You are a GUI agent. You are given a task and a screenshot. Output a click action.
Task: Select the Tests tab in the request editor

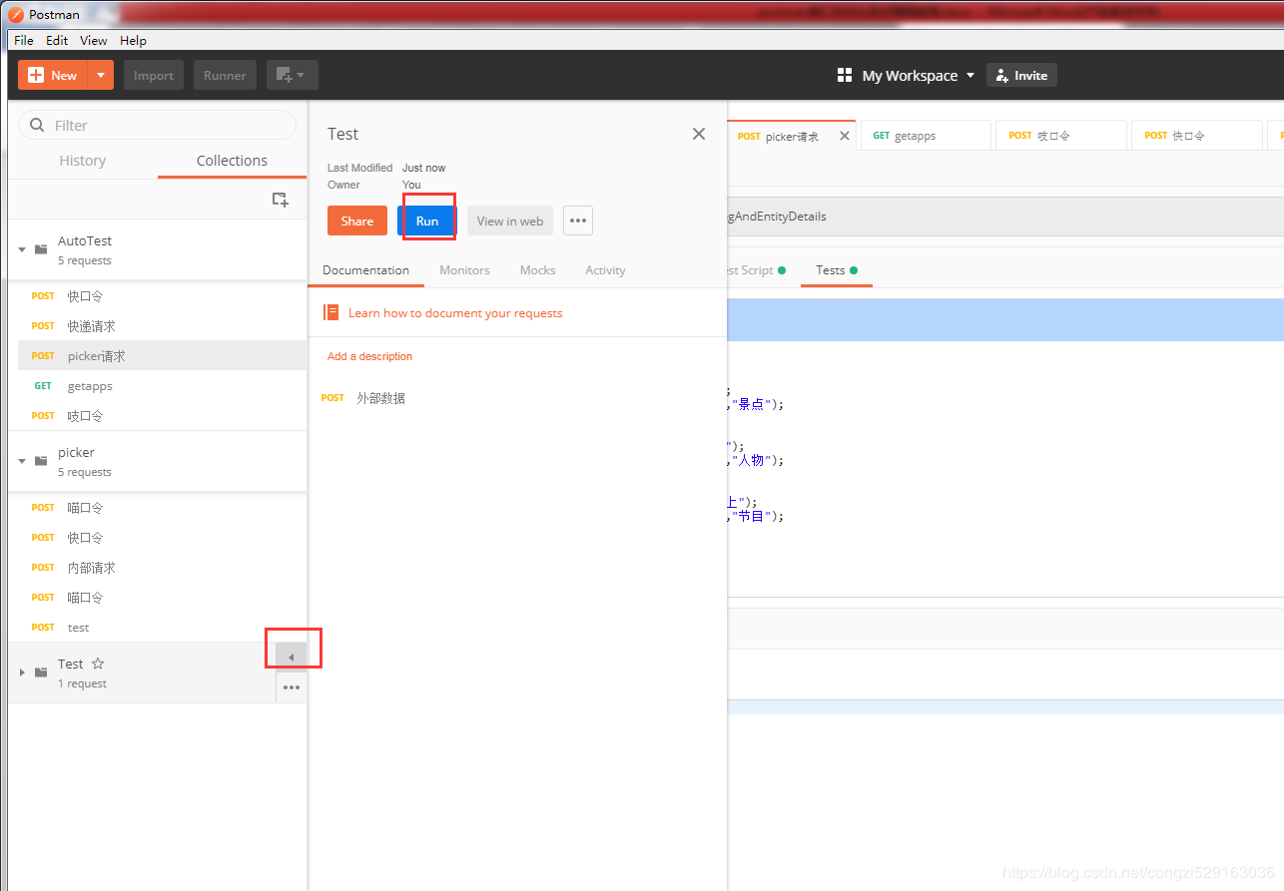[x=837, y=270]
